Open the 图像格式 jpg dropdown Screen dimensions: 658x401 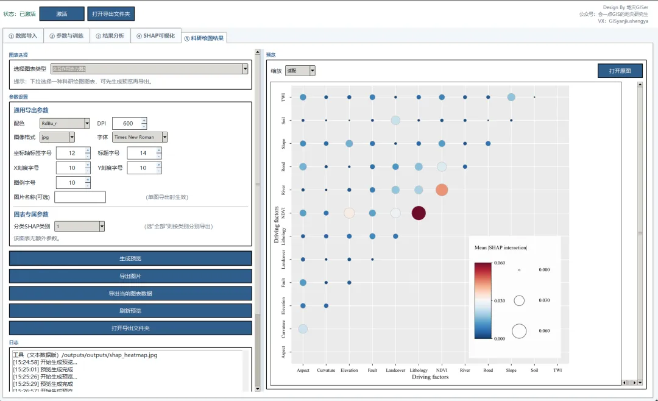coord(72,137)
